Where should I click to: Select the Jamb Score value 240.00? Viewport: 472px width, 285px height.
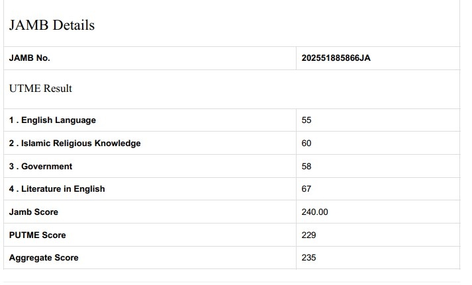point(314,212)
